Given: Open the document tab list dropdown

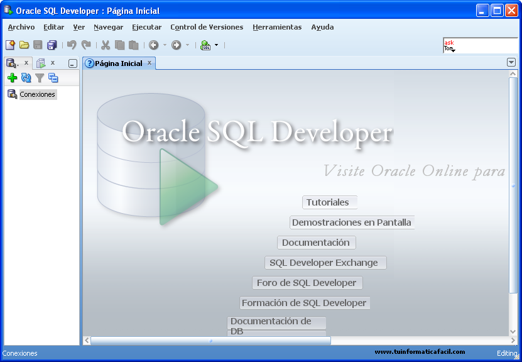Looking at the screenshot, I should (x=511, y=62).
